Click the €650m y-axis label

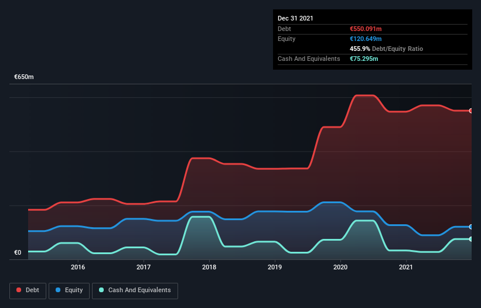click(x=24, y=77)
